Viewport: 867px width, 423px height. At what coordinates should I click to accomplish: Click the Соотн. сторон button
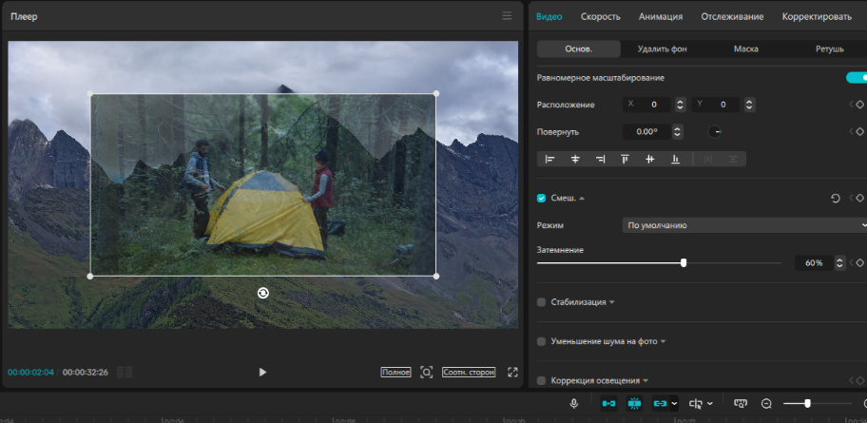tap(469, 372)
